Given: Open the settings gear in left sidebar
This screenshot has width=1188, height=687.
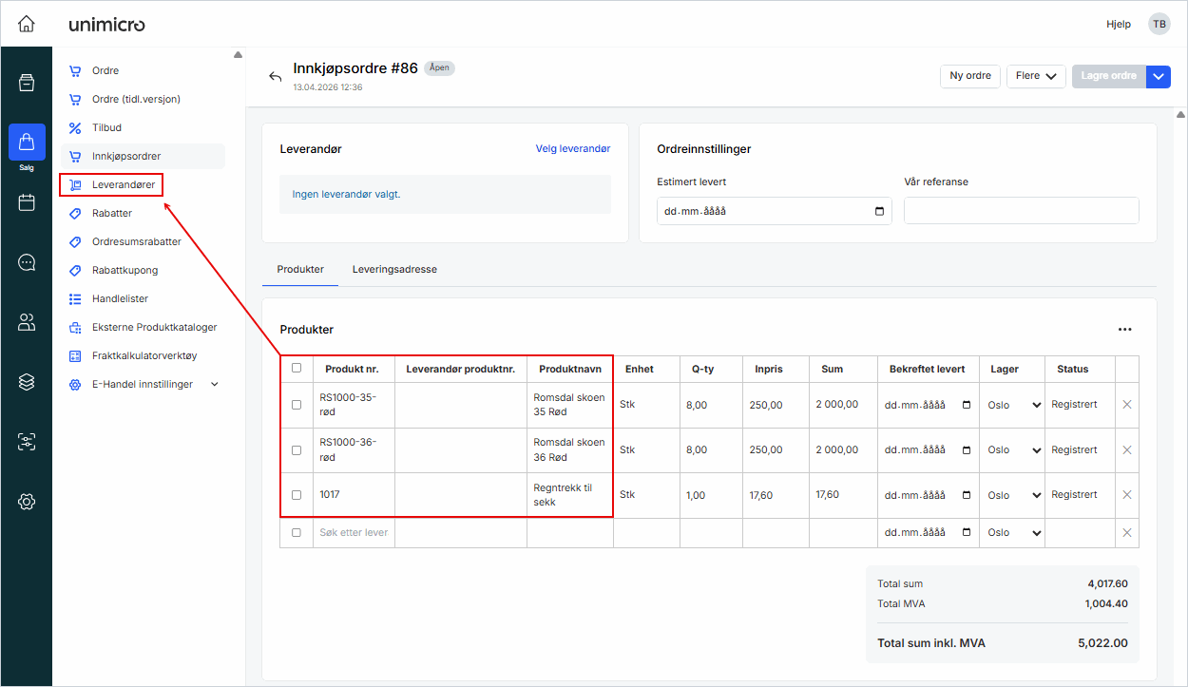Looking at the screenshot, I should click(27, 502).
